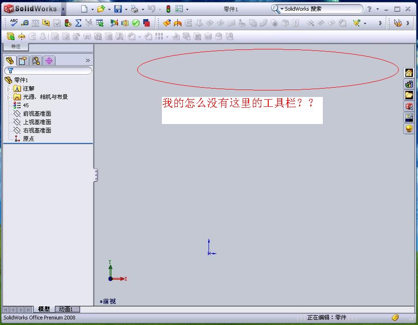Open the New Document dropdown arrow
The width and height of the screenshot is (418, 325).
click(x=92, y=8)
